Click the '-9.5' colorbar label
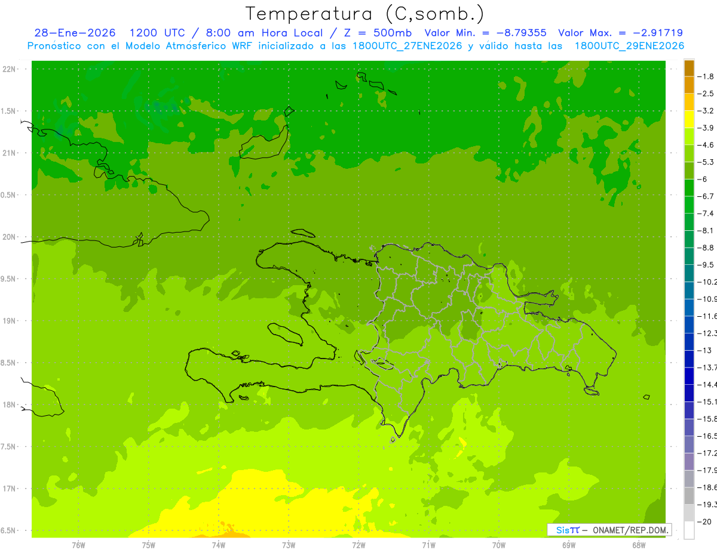Viewport: 717px width, 553px height. click(706, 265)
